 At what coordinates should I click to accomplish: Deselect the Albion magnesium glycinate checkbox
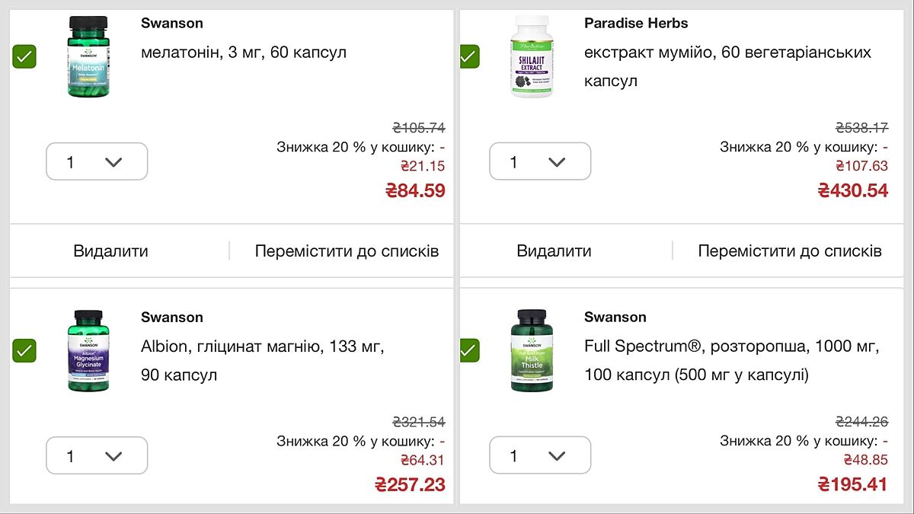pyautogui.click(x=24, y=350)
